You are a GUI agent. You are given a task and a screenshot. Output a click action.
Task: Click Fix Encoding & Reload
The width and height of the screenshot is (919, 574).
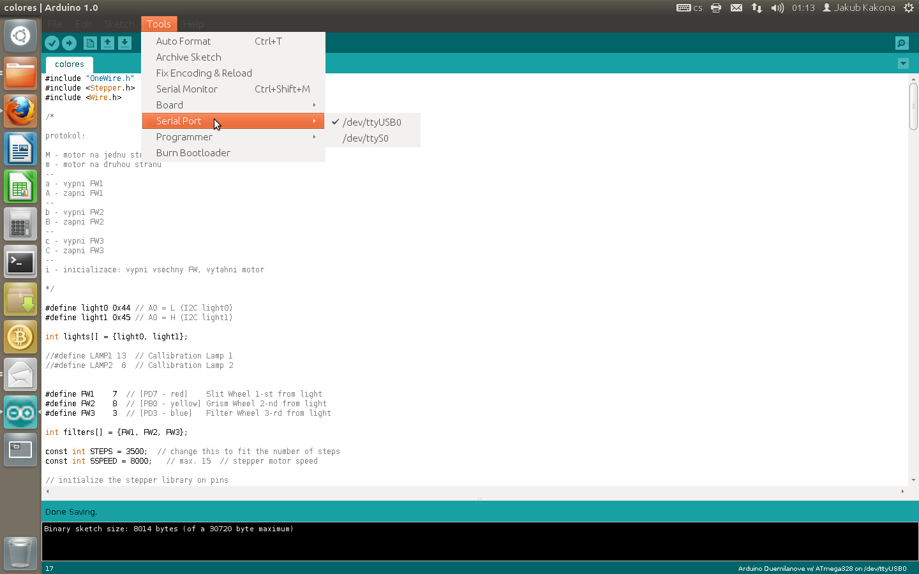[x=204, y=73]
